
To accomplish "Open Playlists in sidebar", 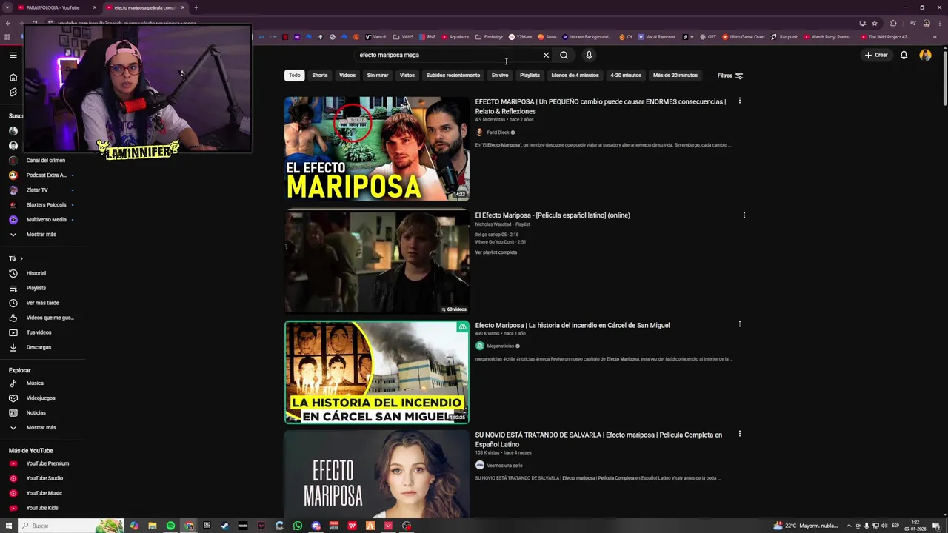I will click(36, 288).
